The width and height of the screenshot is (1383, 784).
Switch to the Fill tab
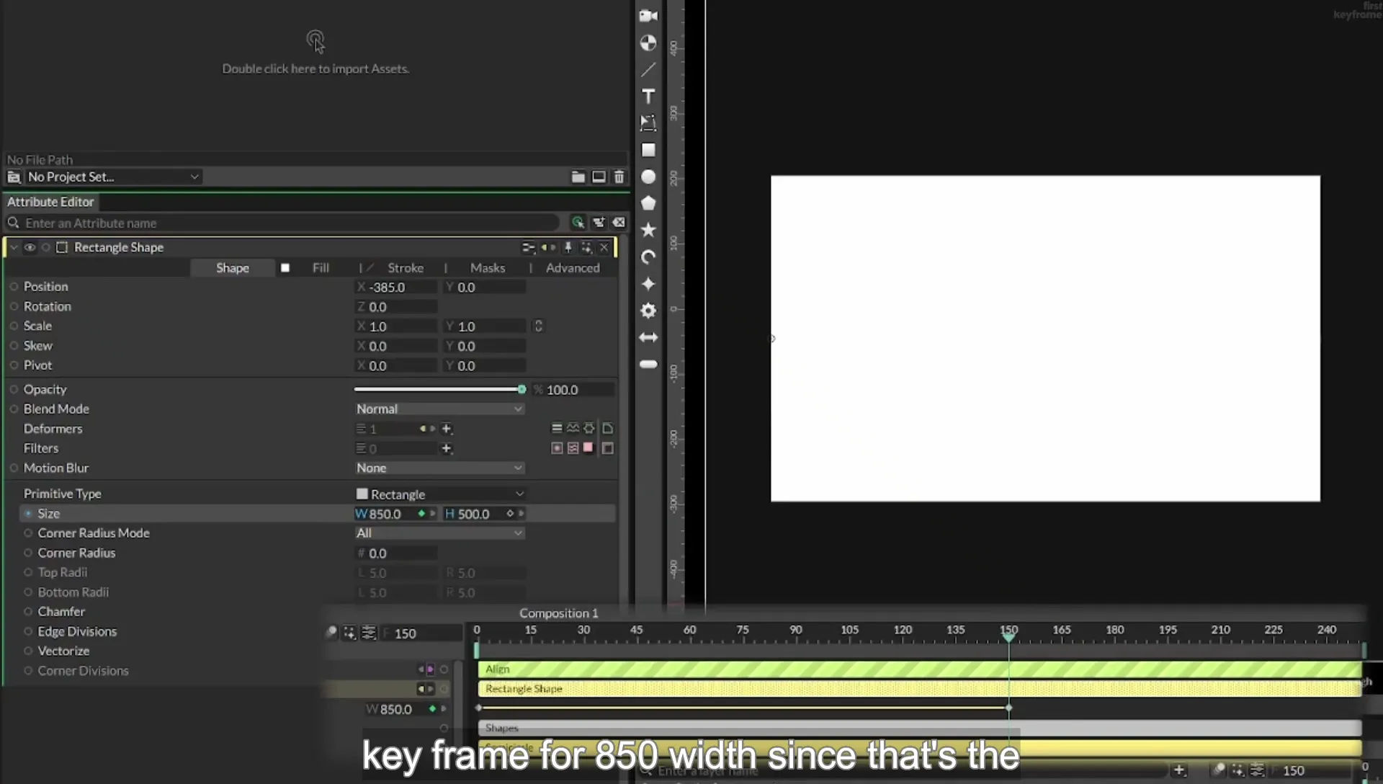(x=321, y=267)
